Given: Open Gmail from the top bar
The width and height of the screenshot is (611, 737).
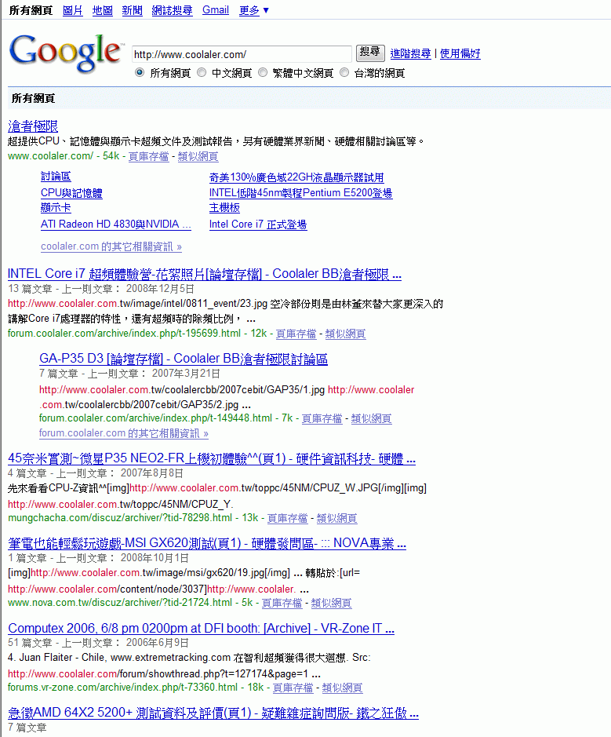Looking at the screenshot, I should click(216, 10).
